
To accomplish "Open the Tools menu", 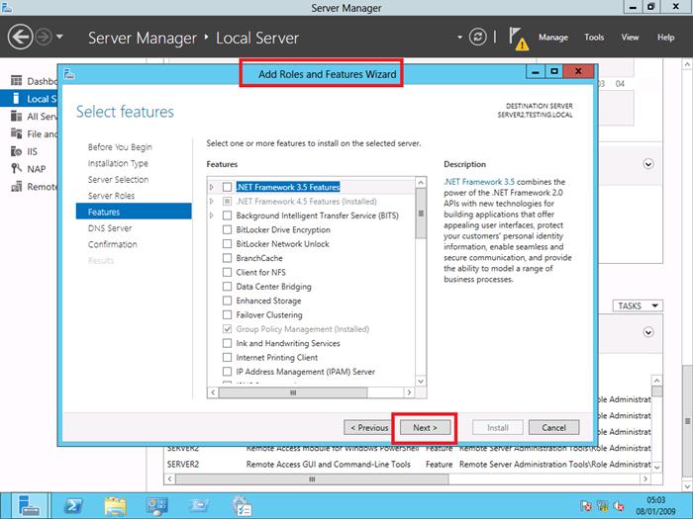I will (x=594, y=38).
